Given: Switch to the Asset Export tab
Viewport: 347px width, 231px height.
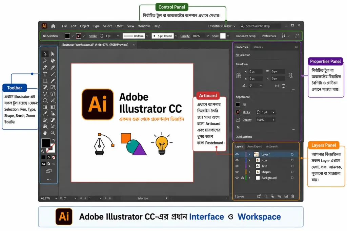Looking at the screenshot, I should point(254,146).
